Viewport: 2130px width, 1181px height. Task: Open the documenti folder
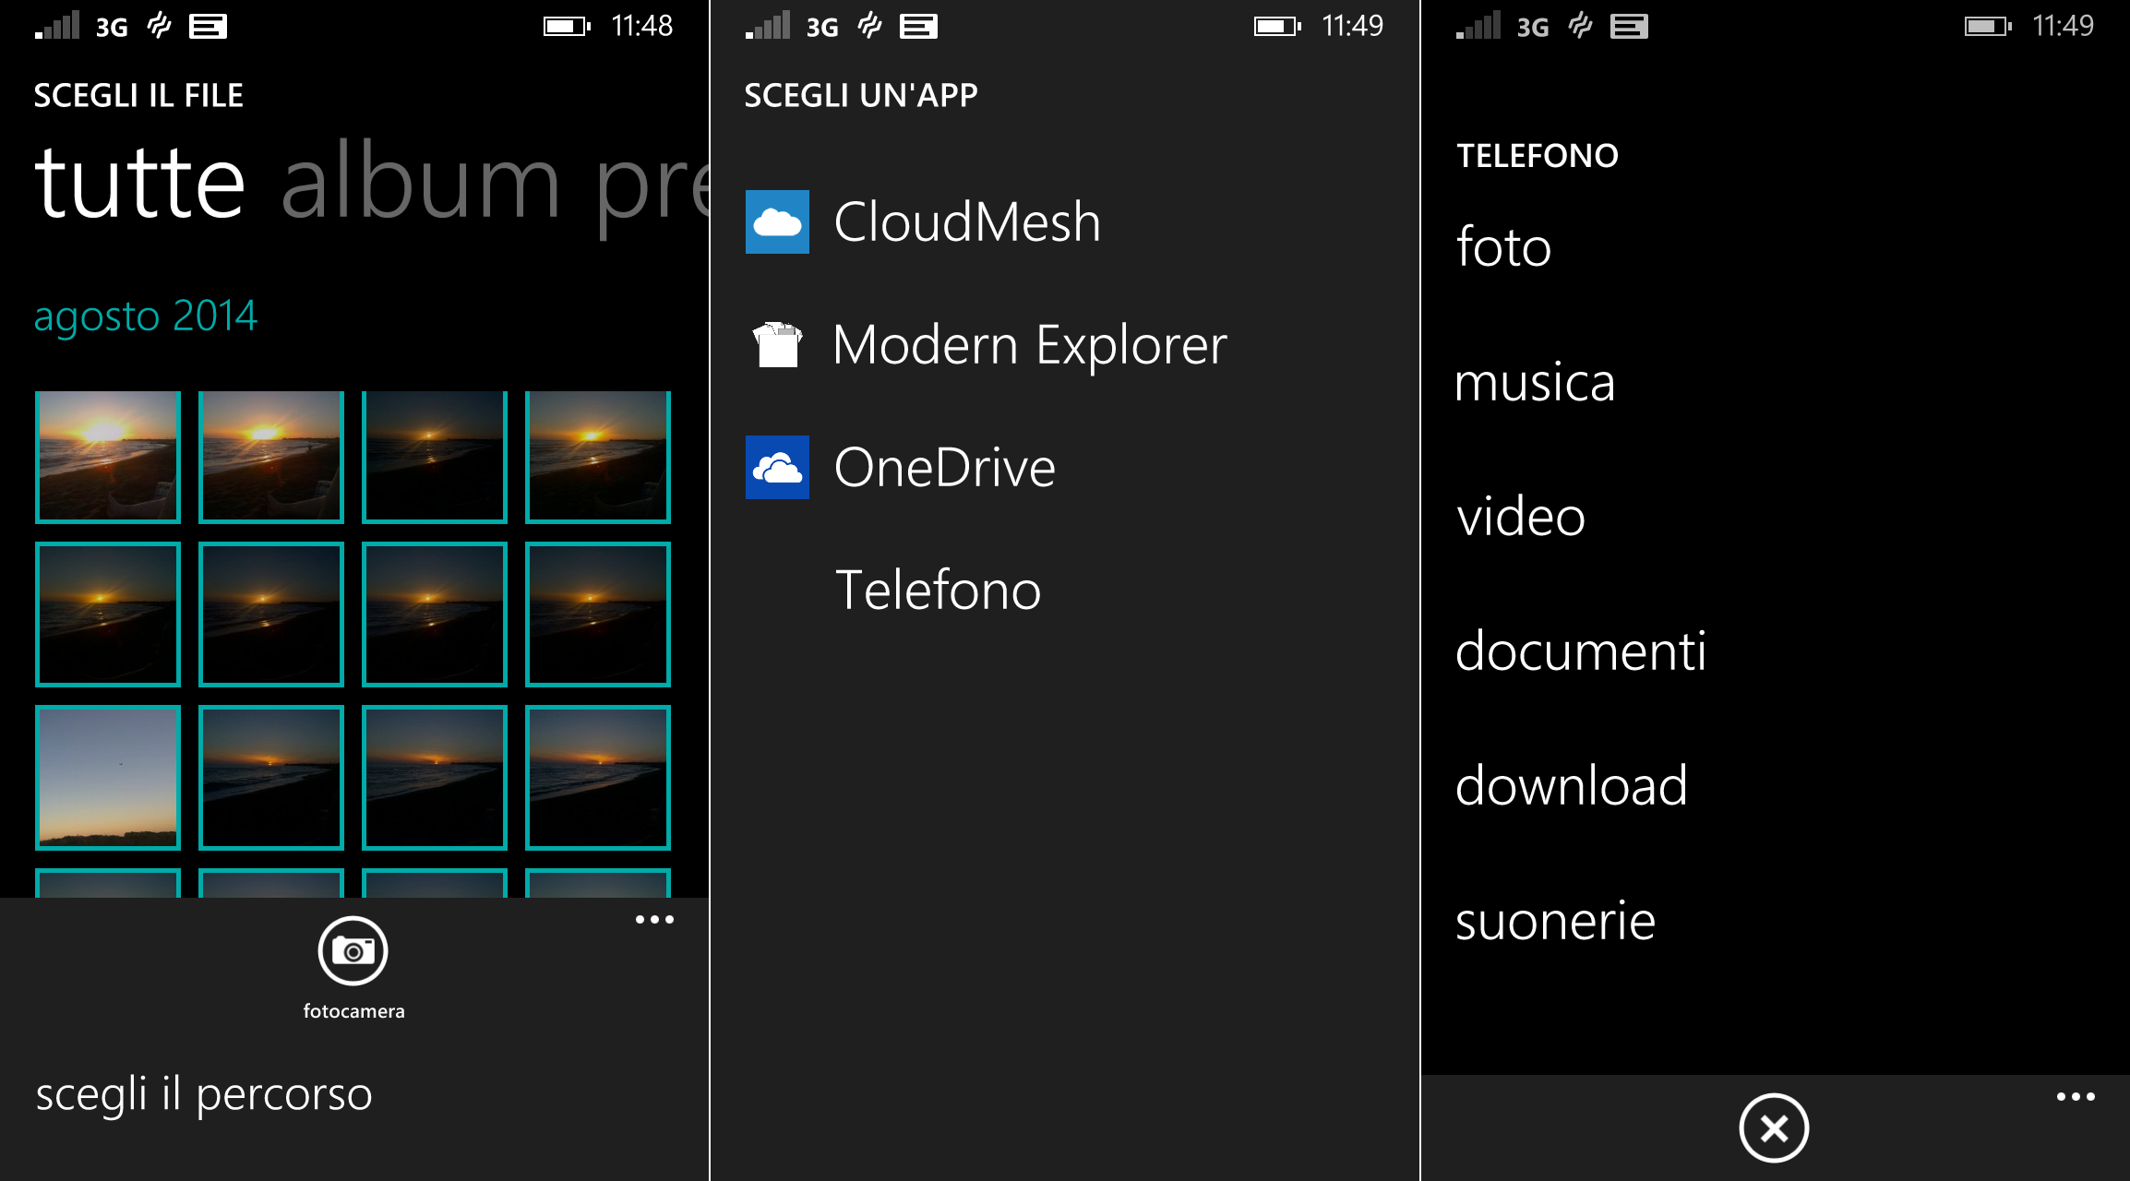tap(1580, 650)
